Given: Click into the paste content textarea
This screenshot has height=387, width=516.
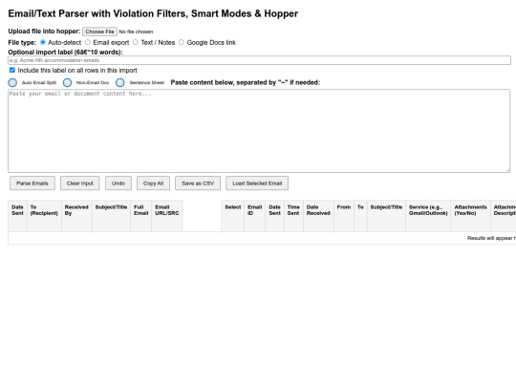Looking at the screenshot, I should (x=259, y=131).
